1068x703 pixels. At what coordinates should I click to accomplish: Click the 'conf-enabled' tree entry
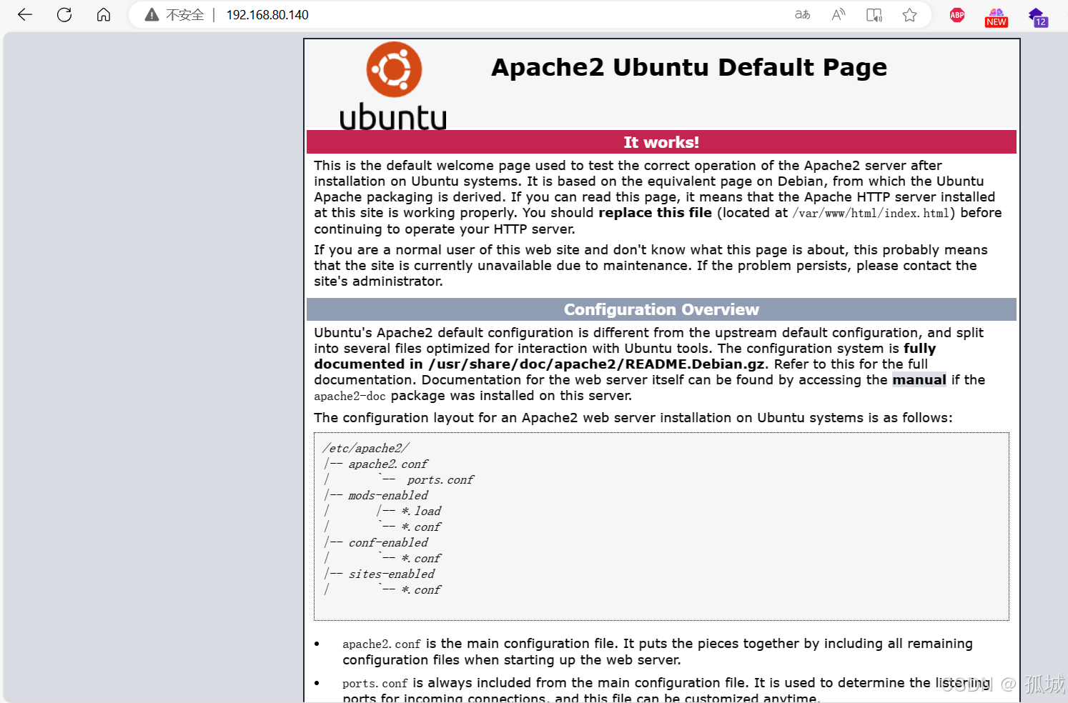388,543
